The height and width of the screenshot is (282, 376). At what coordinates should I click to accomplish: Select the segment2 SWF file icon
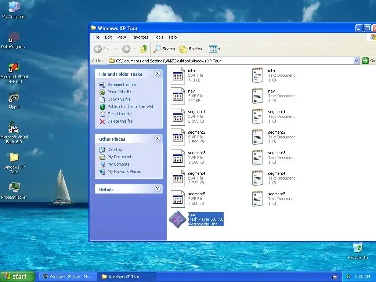[x=178, y=137]
